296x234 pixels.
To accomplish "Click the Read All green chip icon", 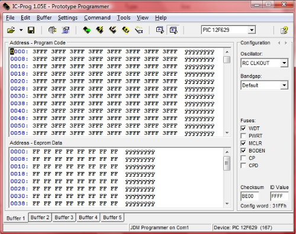I will pos(86,30).
